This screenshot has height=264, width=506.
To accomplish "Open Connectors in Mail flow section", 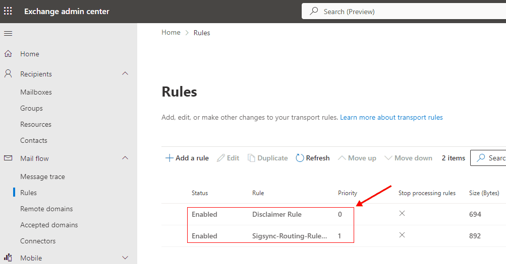I will point(38,241).
